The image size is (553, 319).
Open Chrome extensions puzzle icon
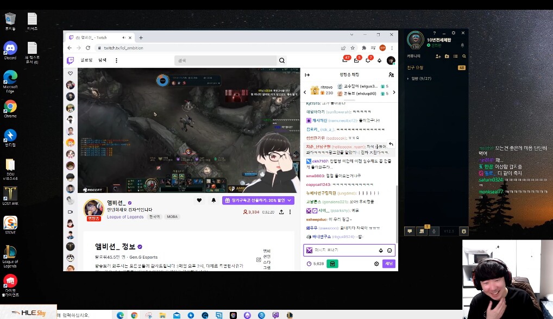[364, 48]
